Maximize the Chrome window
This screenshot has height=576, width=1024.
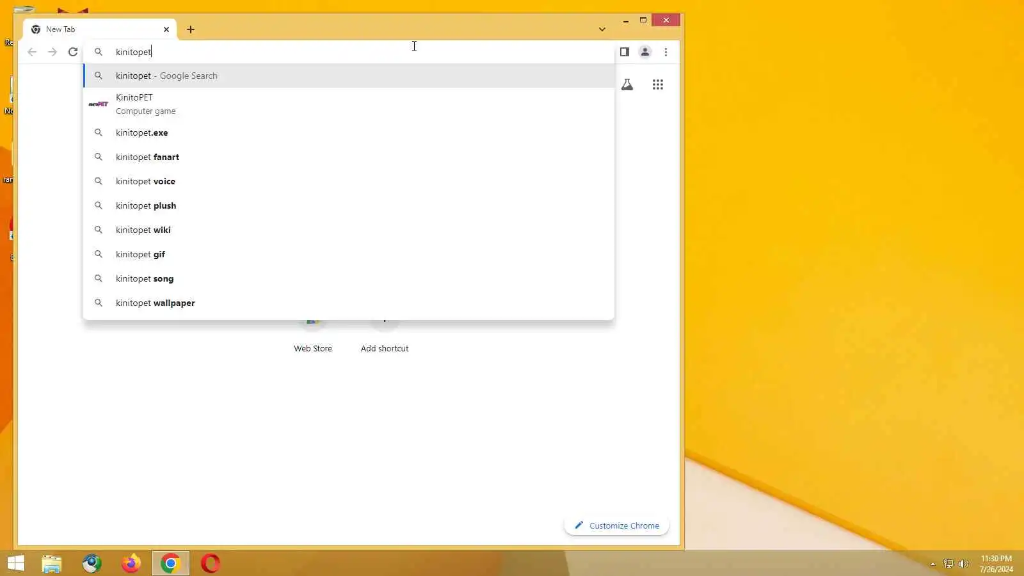(643, 20)
